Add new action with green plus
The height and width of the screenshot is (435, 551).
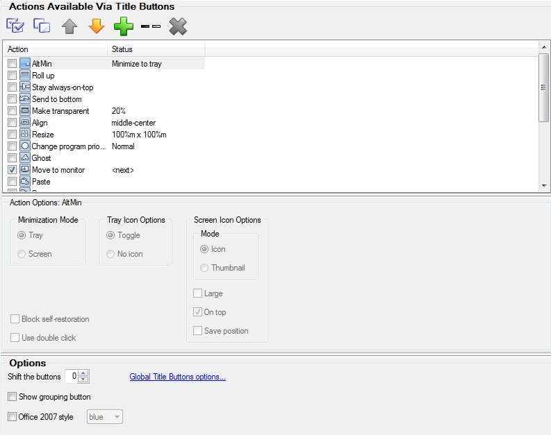tap(124, 26)
